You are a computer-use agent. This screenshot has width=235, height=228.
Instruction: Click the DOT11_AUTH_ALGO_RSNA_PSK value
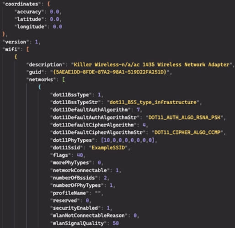[184, 117]
